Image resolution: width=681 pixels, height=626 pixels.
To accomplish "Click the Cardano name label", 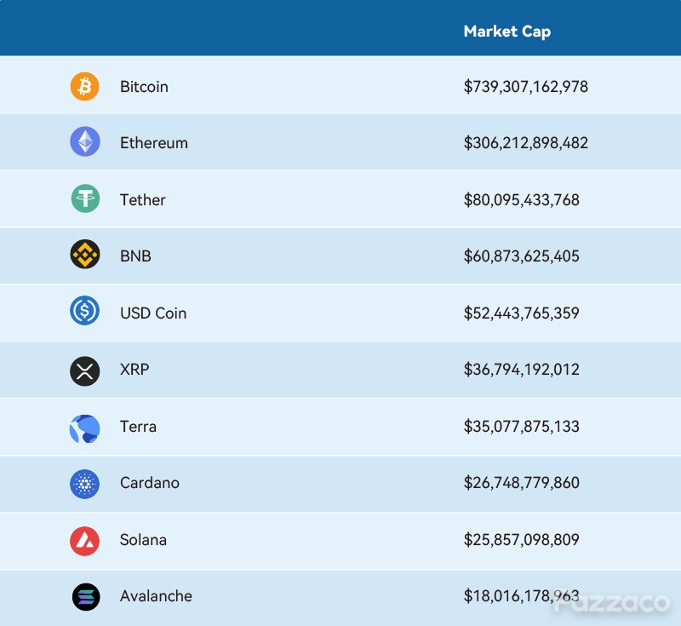I will pyautogui.click(x=150, y=483).
